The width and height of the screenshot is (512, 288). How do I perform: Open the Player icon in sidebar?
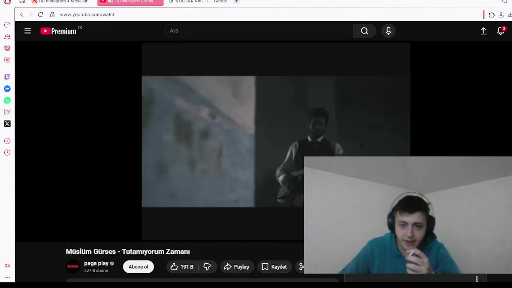coord(7,141)
